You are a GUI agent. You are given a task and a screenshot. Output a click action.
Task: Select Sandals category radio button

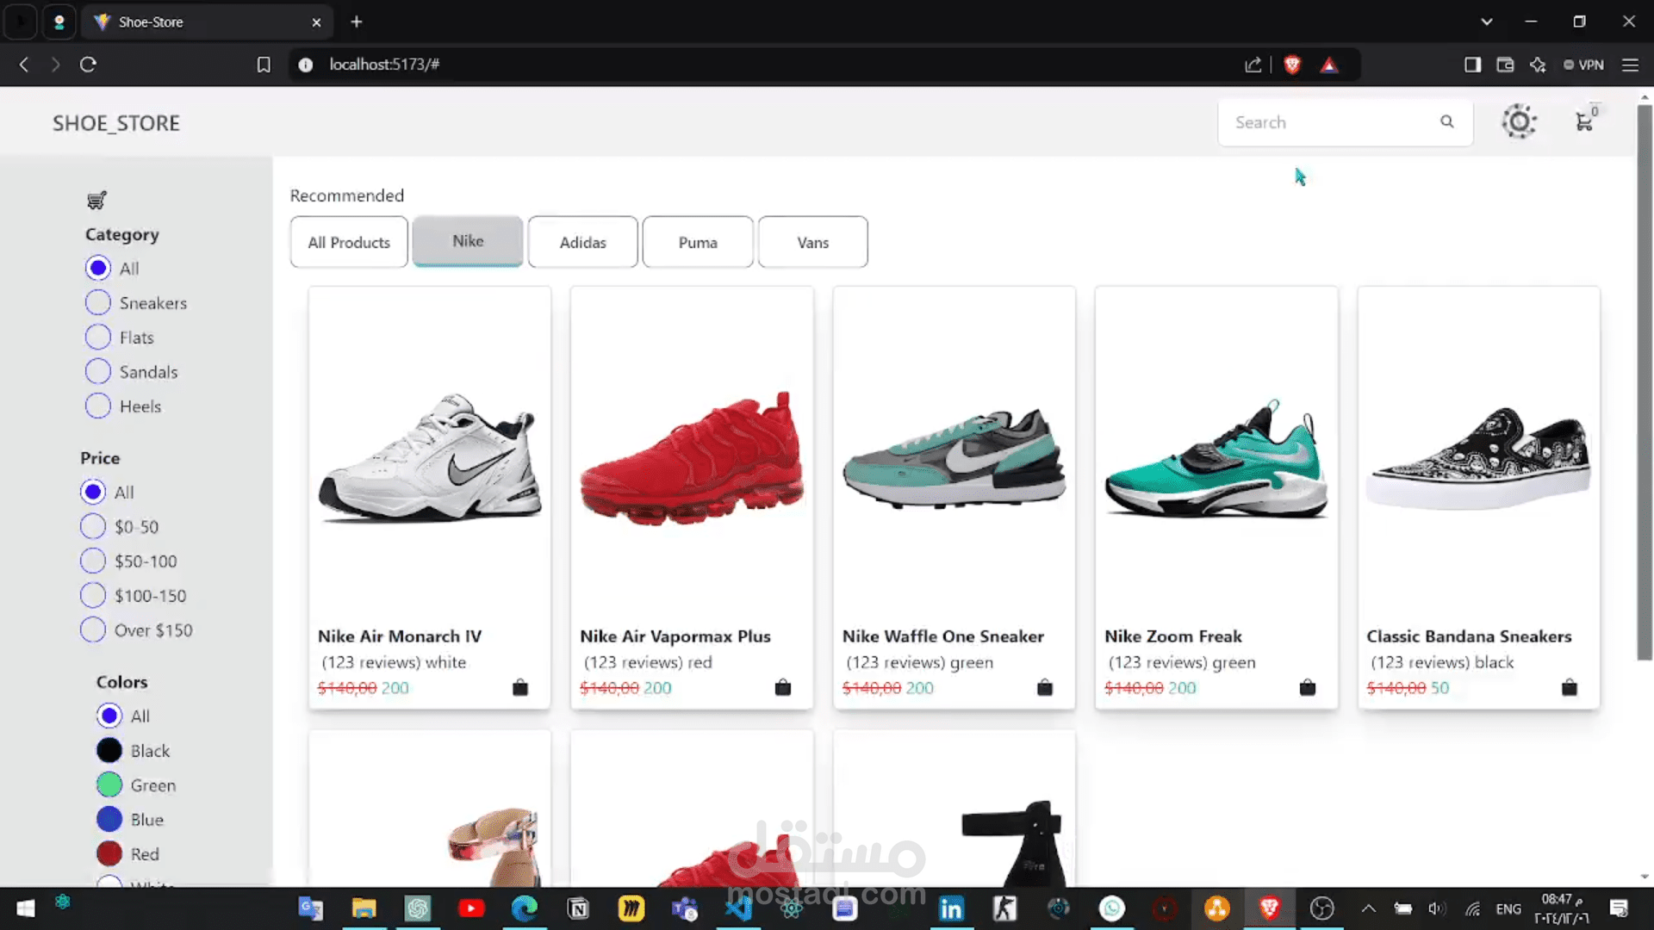point(98,371)
